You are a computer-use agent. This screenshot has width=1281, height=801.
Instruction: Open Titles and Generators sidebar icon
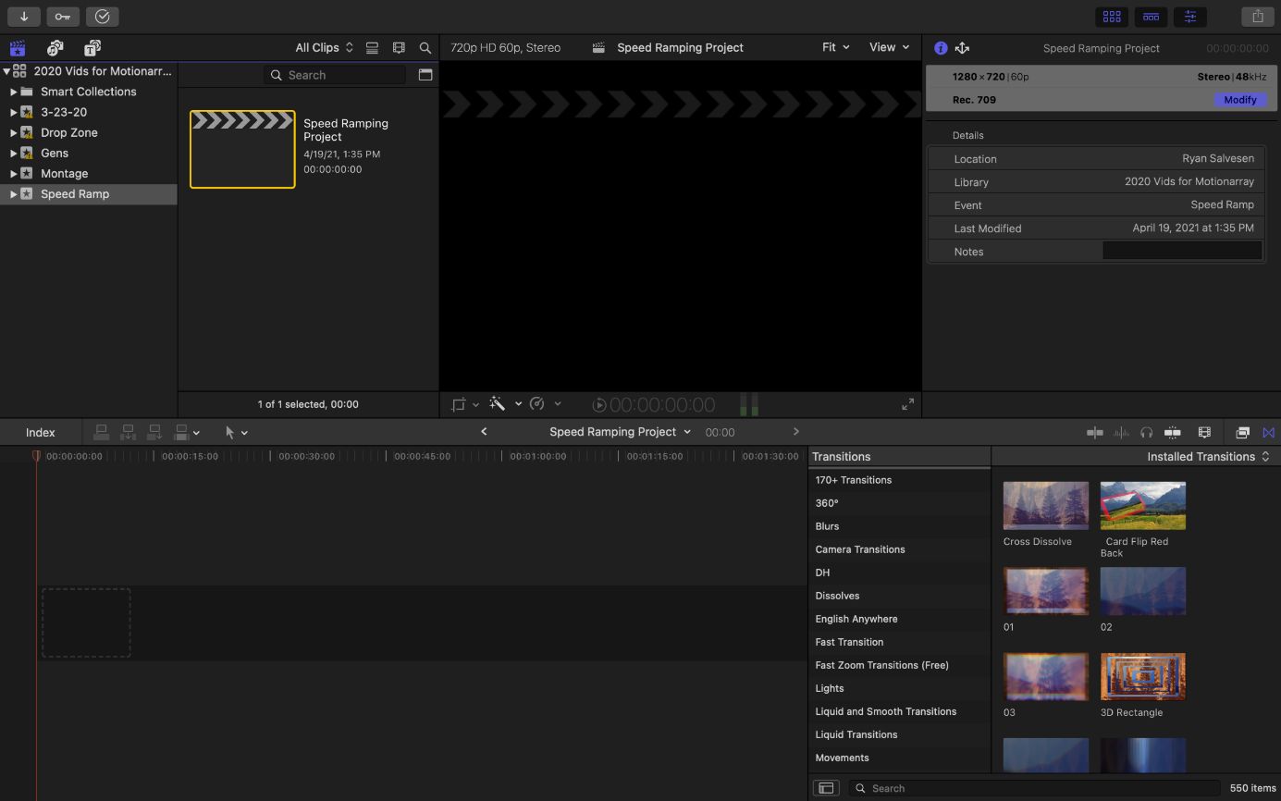coord(92,47)
